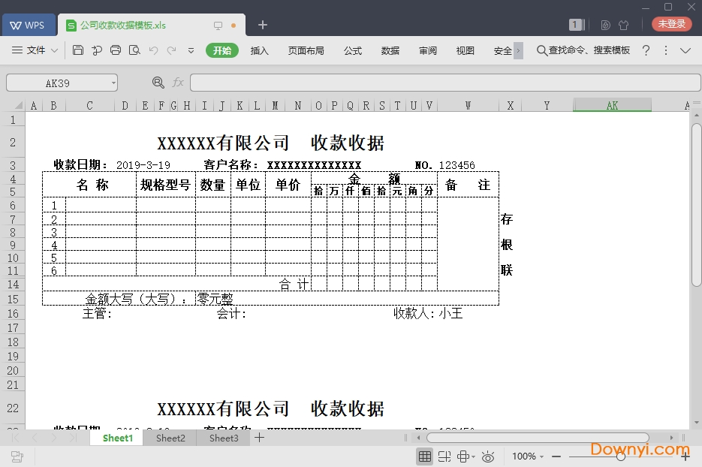702x467 pixels.
Task: Click 查找命令、搜索模板 search field
Action: coord(586,50)
